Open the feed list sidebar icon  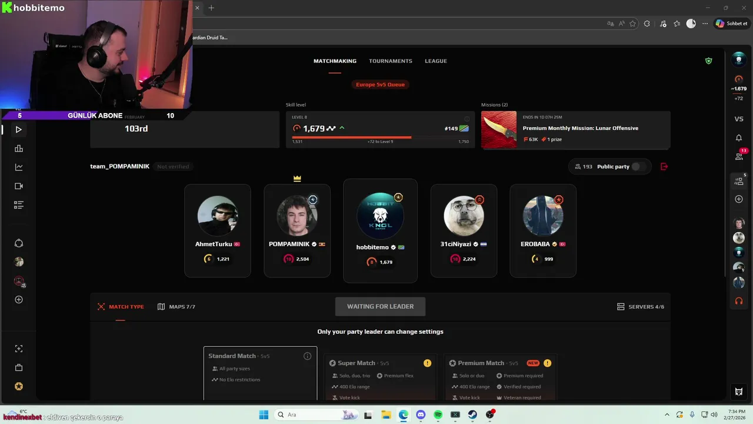pos(19,205)
